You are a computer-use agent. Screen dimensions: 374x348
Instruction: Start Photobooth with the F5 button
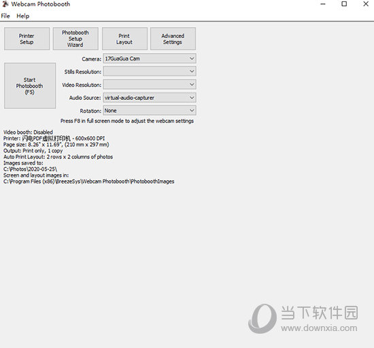(30, 86)
